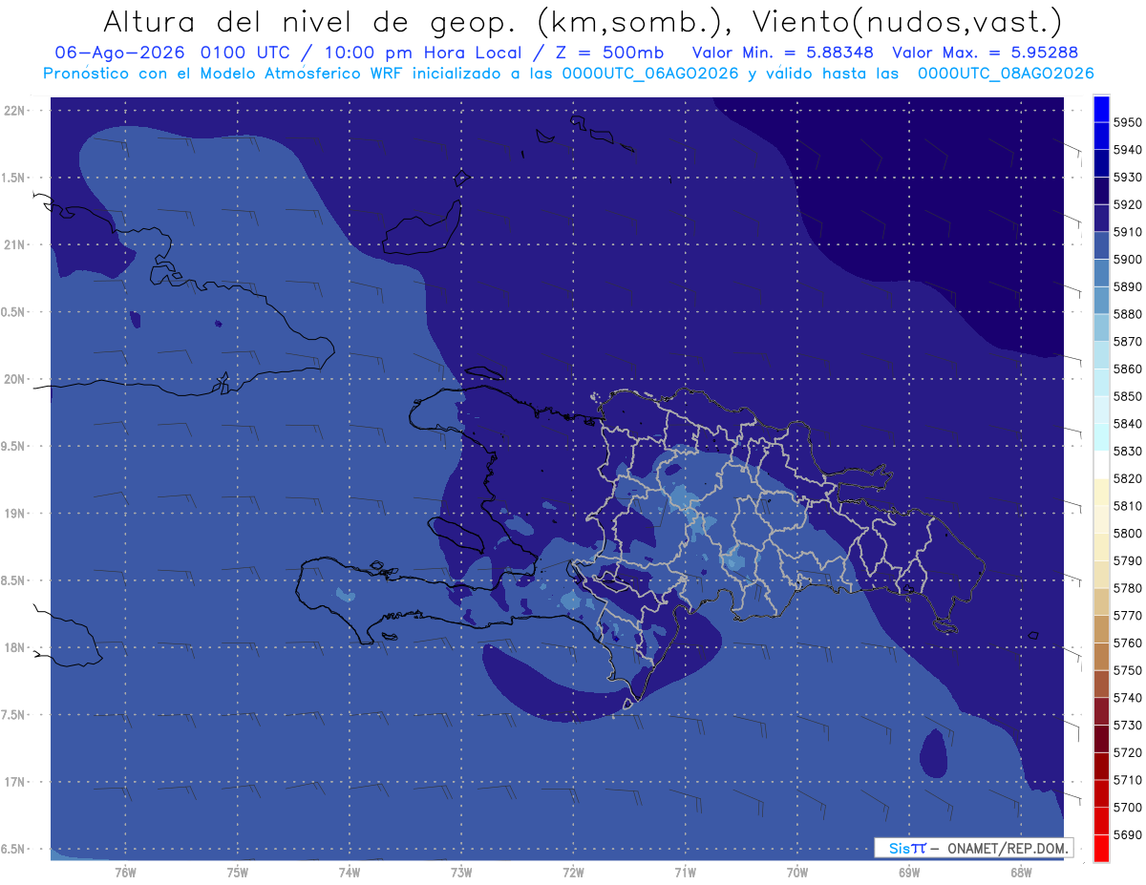Click the '70W' longitude label

point(796,873)
